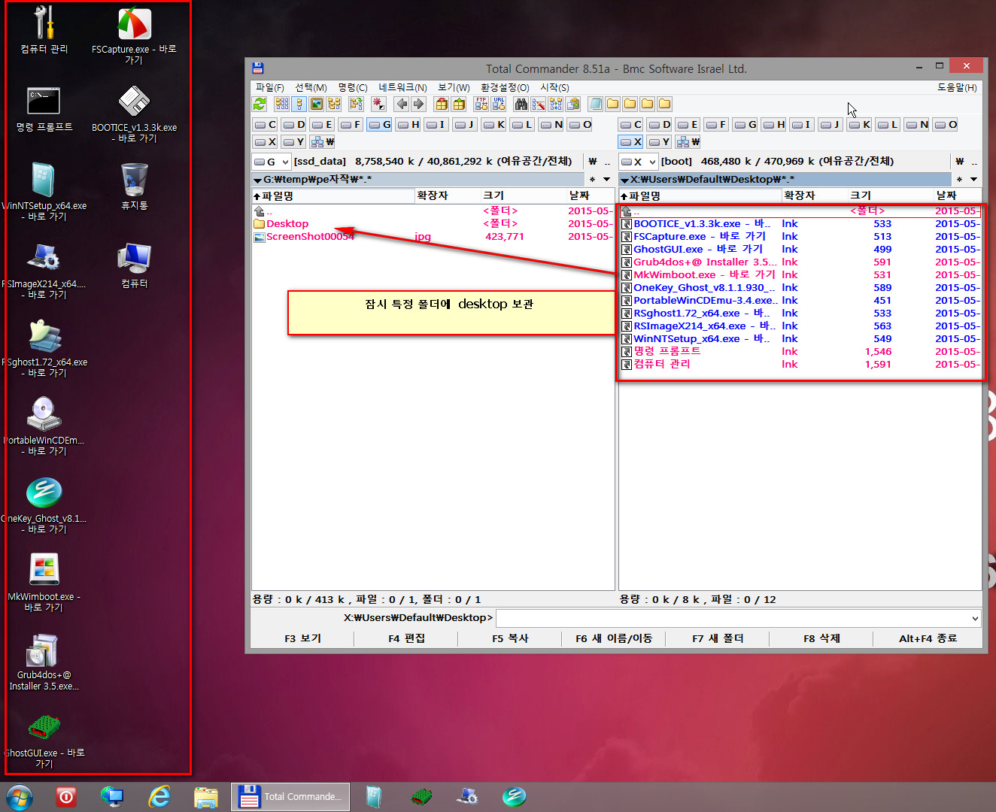The image size is (996, 812).
Task: Click F3 보기 button
Action: click(302, 638)
